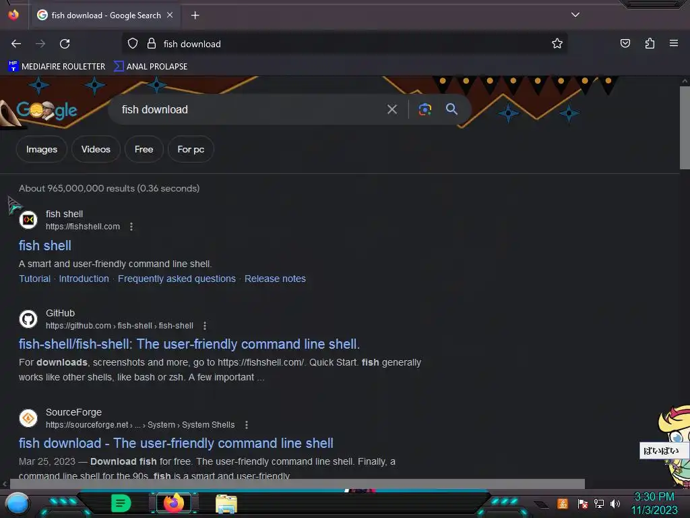
Task: Open a new tab with plus button
Action: (x=195, y=16)
